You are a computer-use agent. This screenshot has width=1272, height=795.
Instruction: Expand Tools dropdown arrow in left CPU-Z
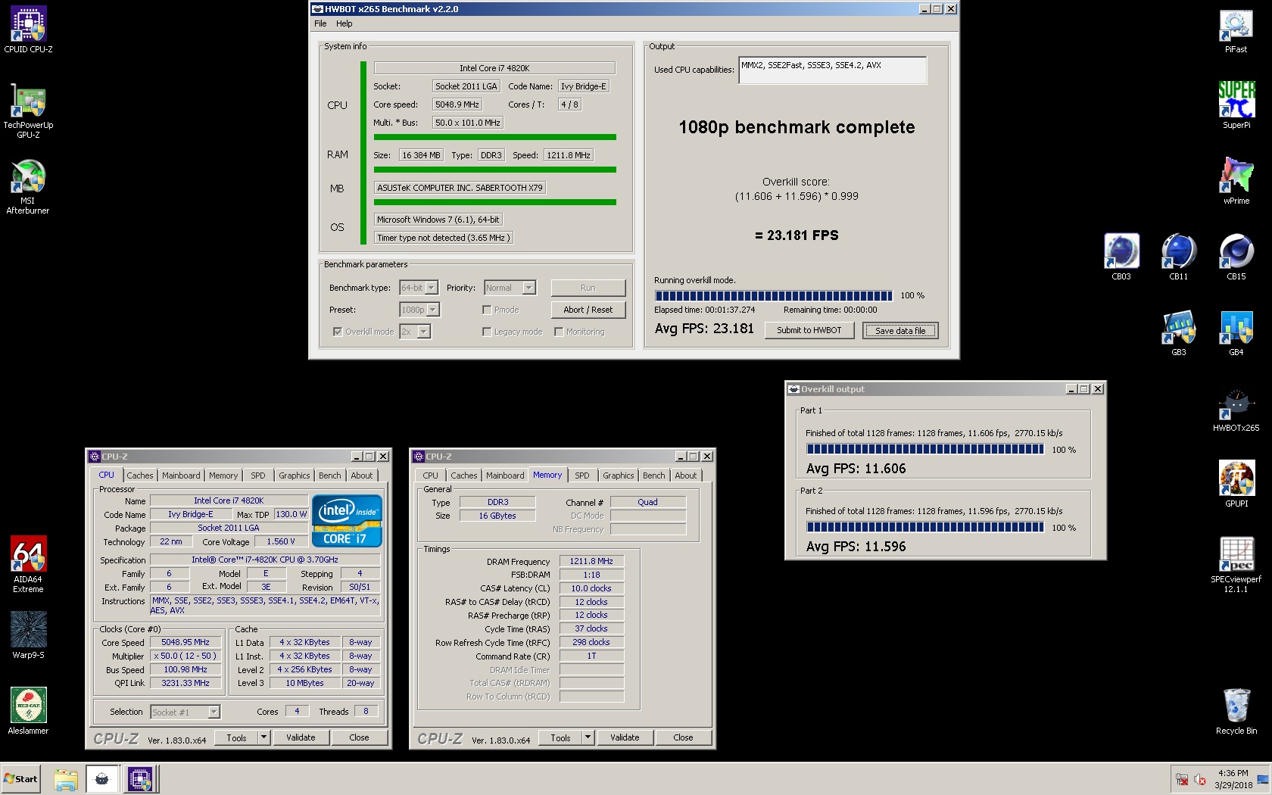point(263,737)
